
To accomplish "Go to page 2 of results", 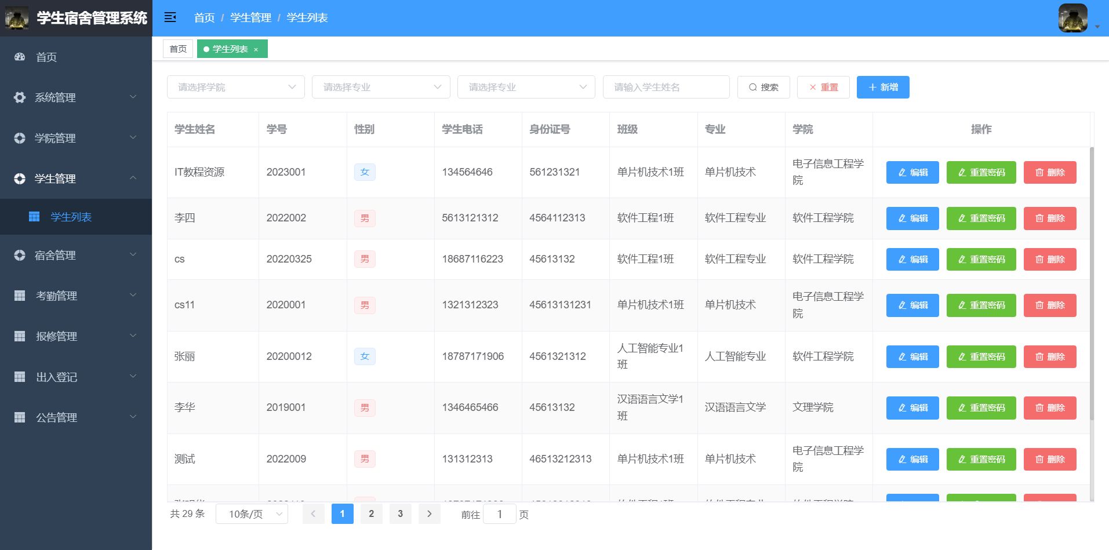I will pyautogui.click(x=371, y=513).
